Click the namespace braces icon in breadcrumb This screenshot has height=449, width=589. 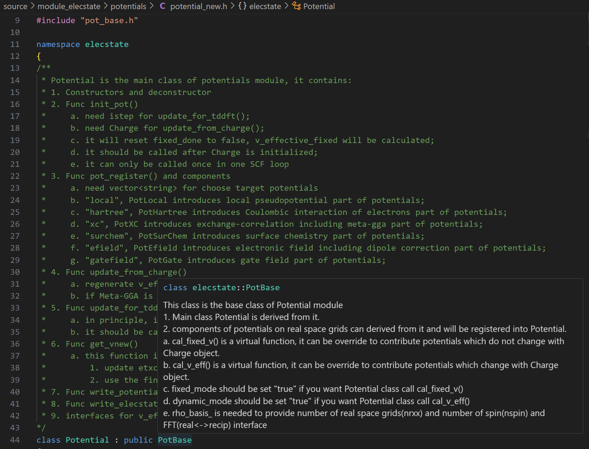point(242,6)
